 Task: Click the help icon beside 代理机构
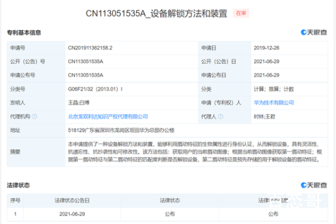click(x=34, y=117)
